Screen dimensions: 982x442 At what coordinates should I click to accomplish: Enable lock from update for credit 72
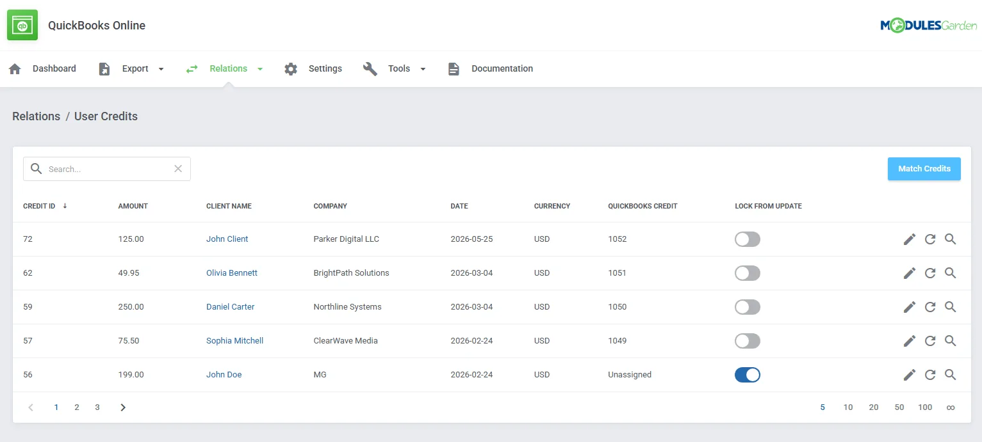point(748,239)
